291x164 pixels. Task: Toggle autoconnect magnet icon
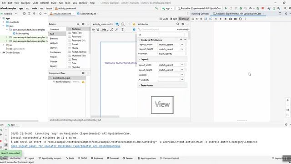(x=98, y=30)
